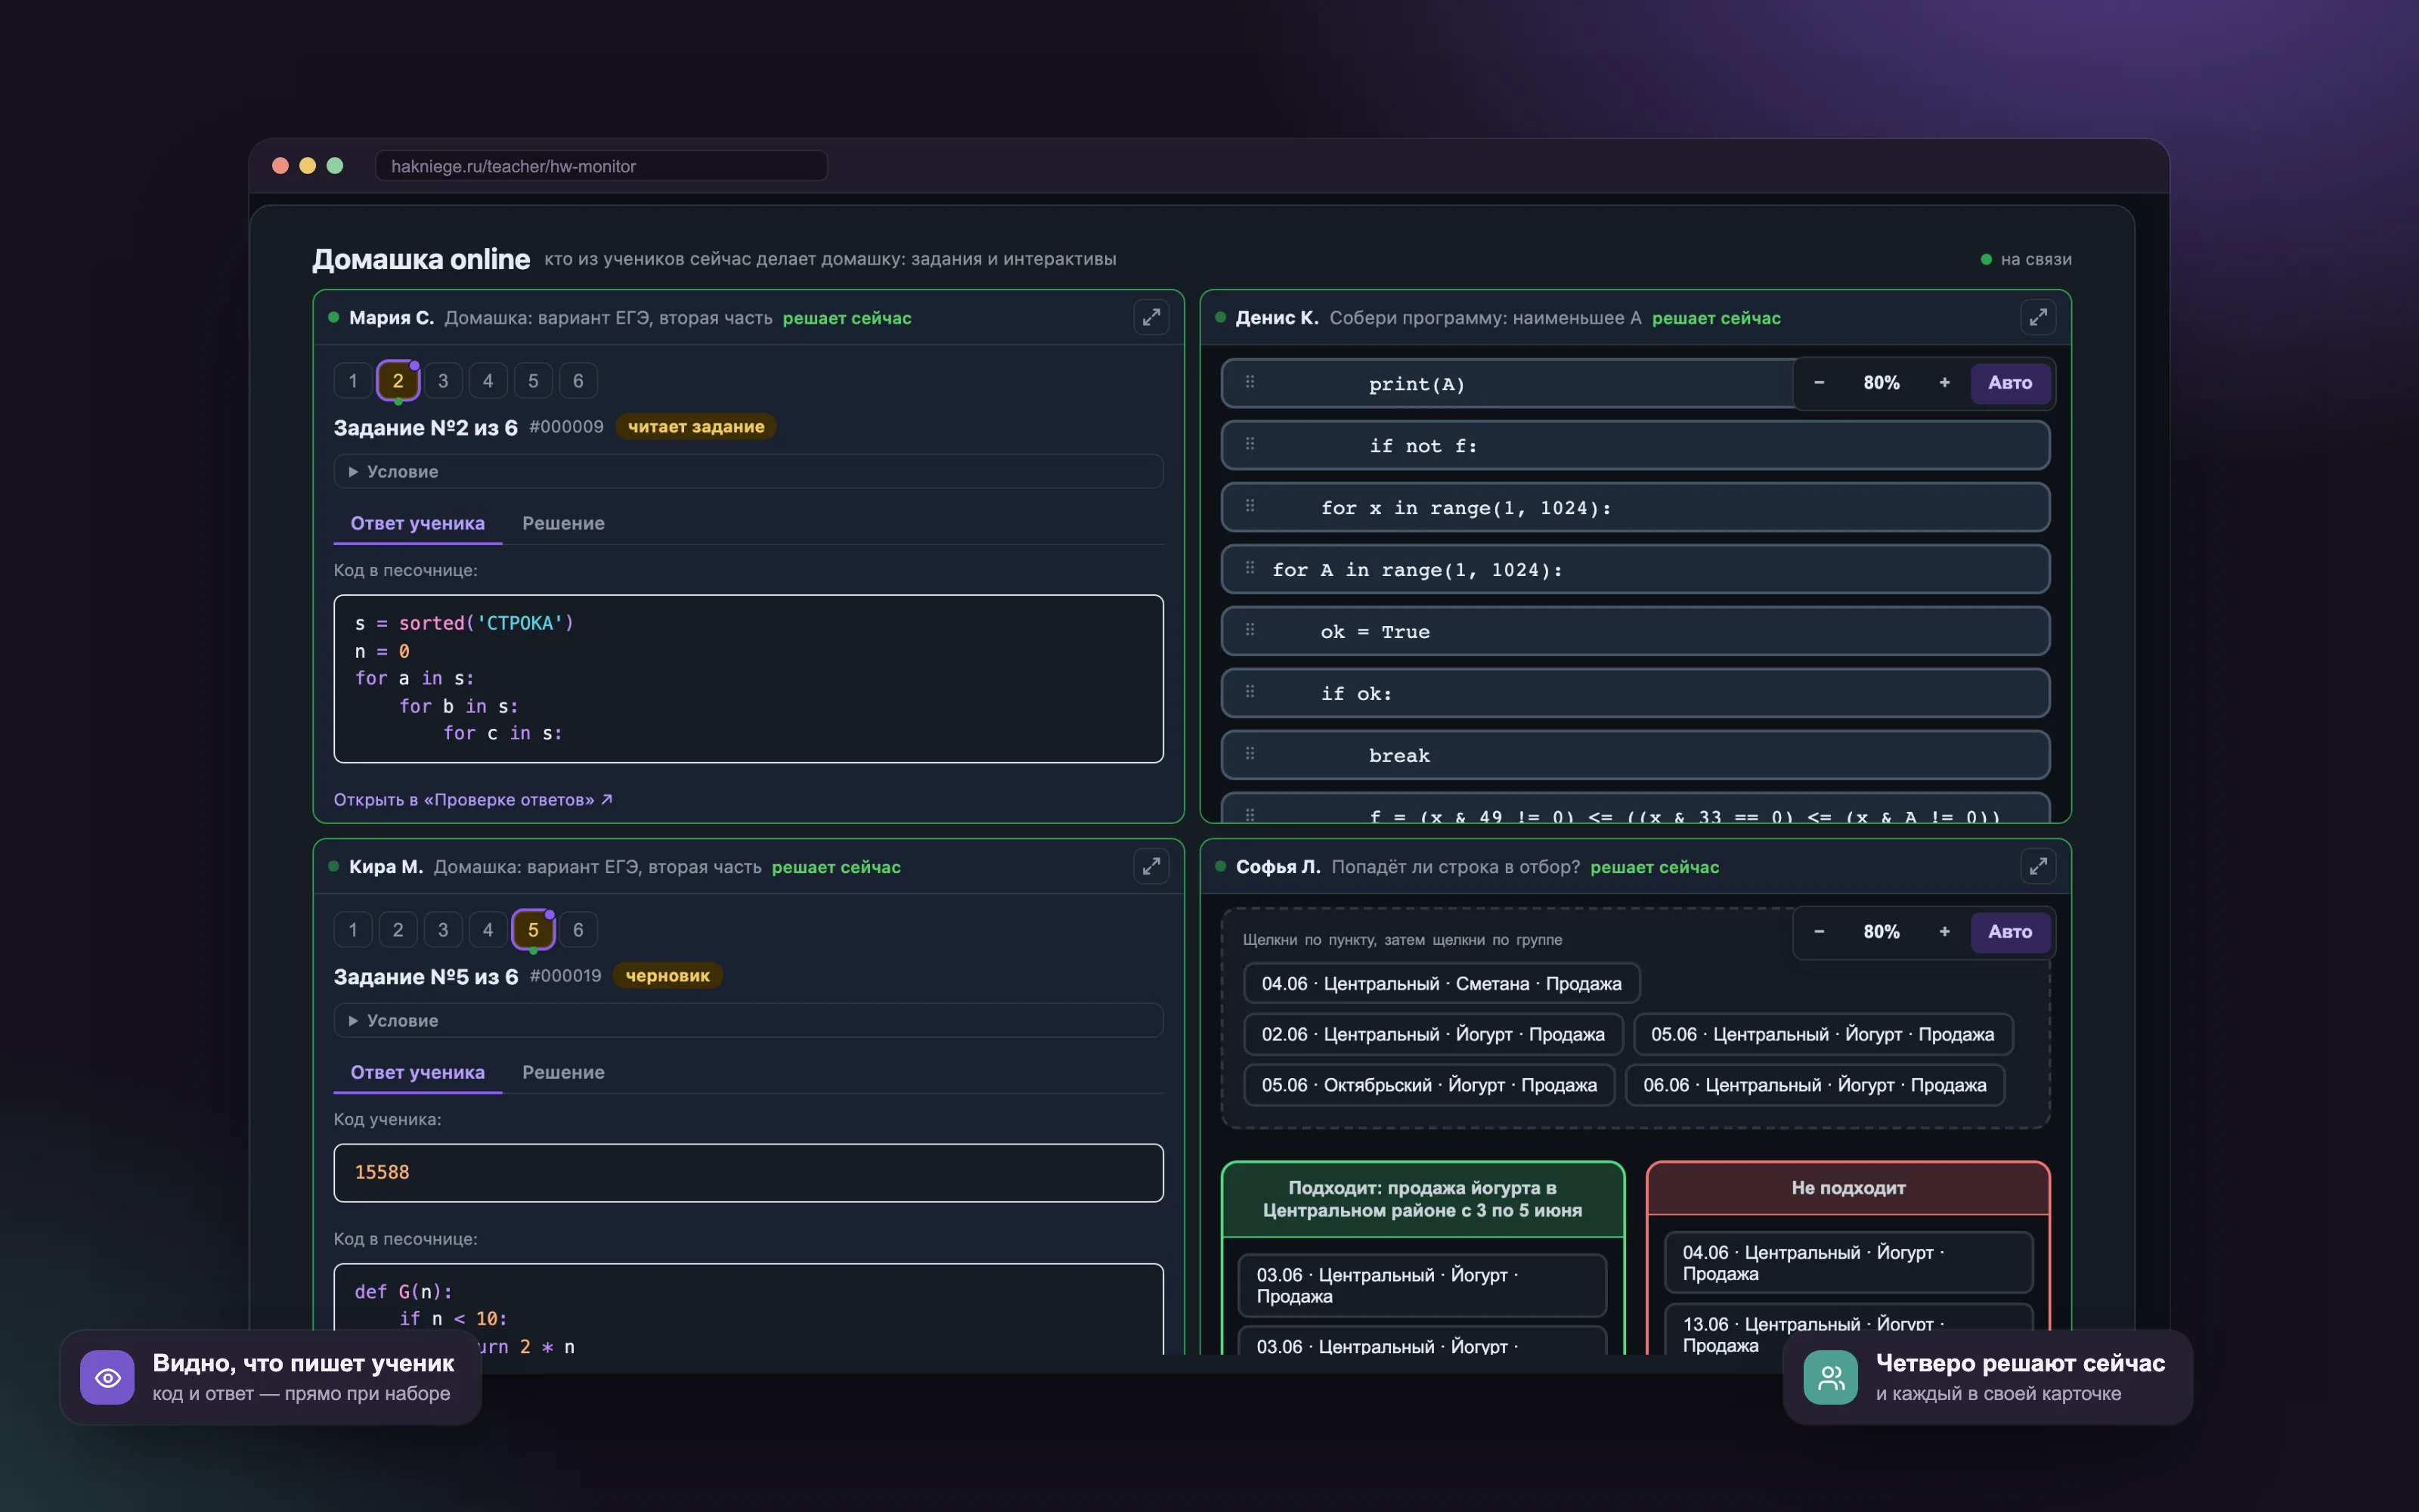This screenshot has height=1512, width=2419.
Task: Toggle Авто zoom in Денис К. card
Action: (2010, 383)
